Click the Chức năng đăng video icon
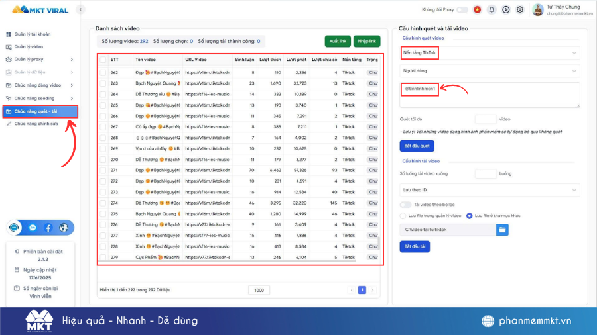This screenshot has width=597, height=335. point(9,85)
